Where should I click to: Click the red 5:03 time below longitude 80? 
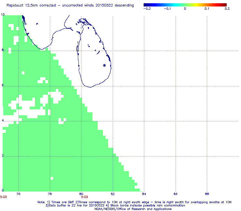[85, 197]
